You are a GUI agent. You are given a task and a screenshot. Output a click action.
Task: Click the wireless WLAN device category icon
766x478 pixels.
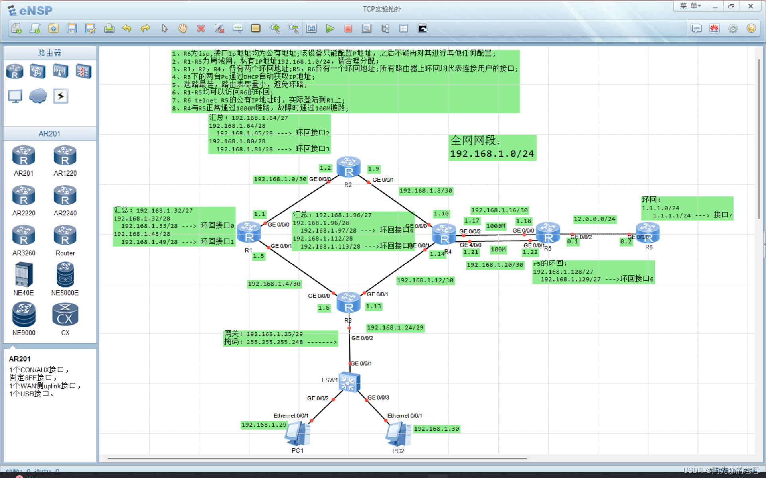pyautogui.click(x=61, y=71)
